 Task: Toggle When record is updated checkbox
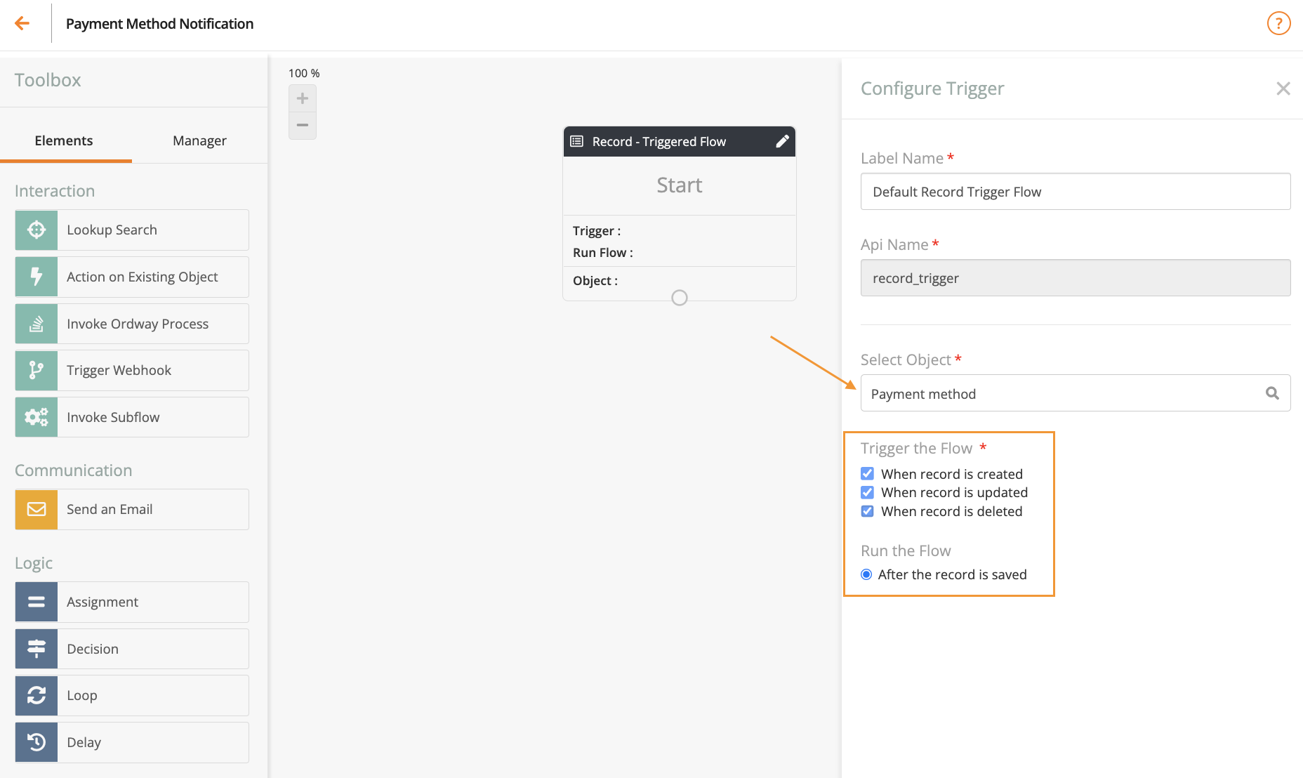point(868,492)
